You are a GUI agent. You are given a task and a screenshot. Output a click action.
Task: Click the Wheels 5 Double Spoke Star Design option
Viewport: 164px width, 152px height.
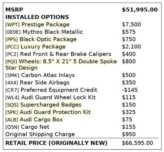[x=61, y=65]
